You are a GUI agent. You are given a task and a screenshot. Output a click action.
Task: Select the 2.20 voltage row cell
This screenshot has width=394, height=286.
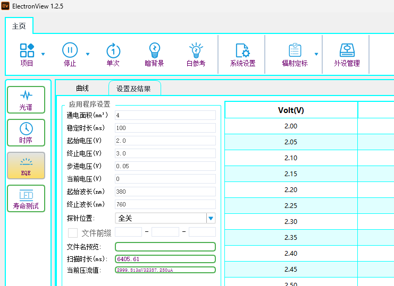coord(291,190)
